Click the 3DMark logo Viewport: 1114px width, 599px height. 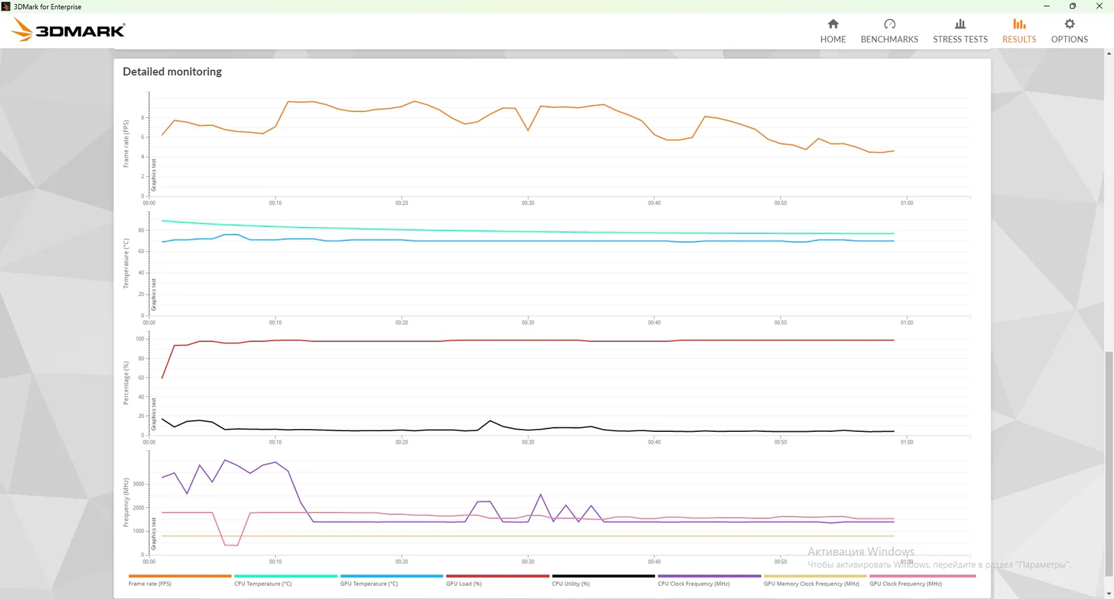68,30
